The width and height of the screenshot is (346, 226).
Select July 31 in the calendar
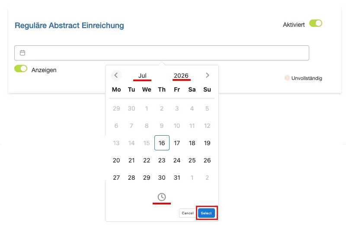[x=177, y=178]
